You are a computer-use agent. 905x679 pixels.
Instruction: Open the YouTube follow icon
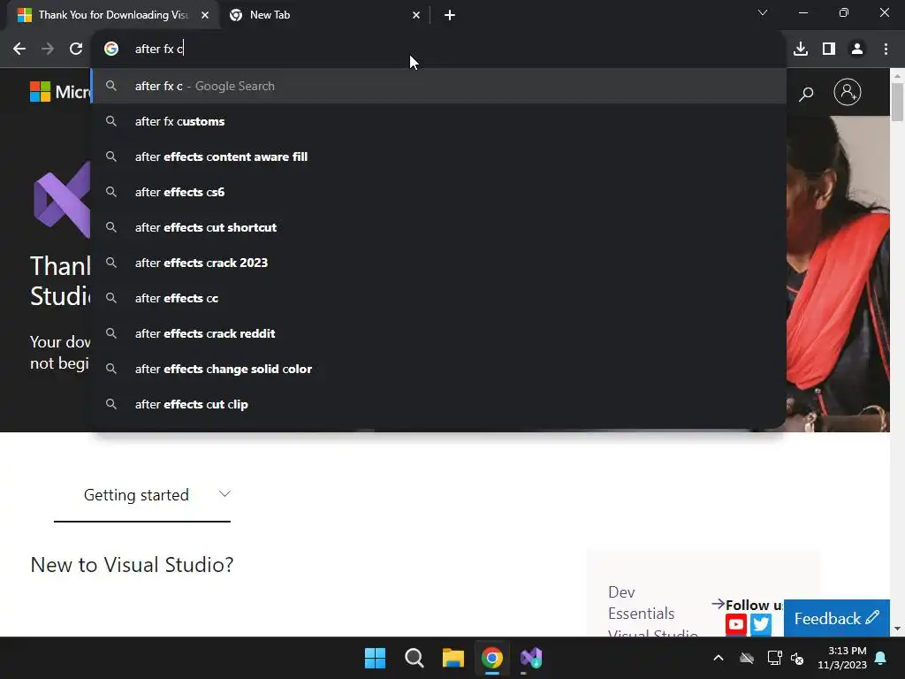click(736, 624)
